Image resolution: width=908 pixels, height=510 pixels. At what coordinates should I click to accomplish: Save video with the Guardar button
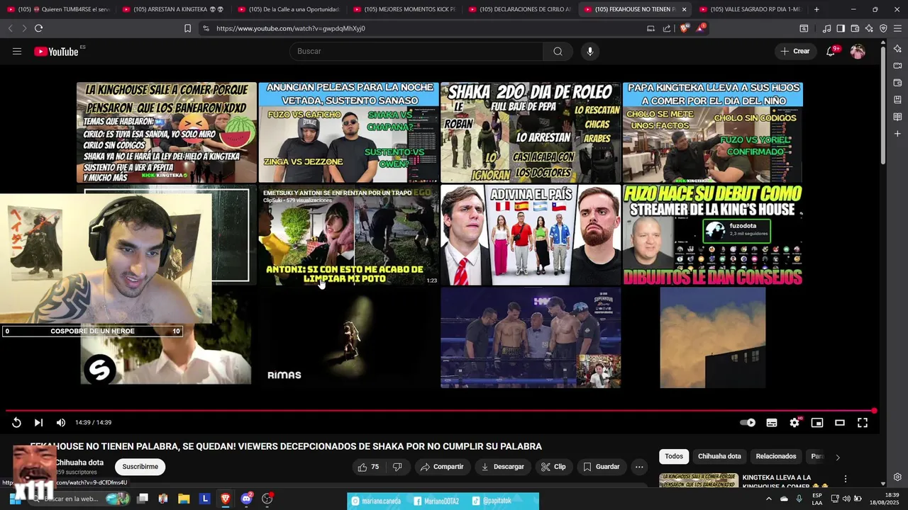[601, 467]
